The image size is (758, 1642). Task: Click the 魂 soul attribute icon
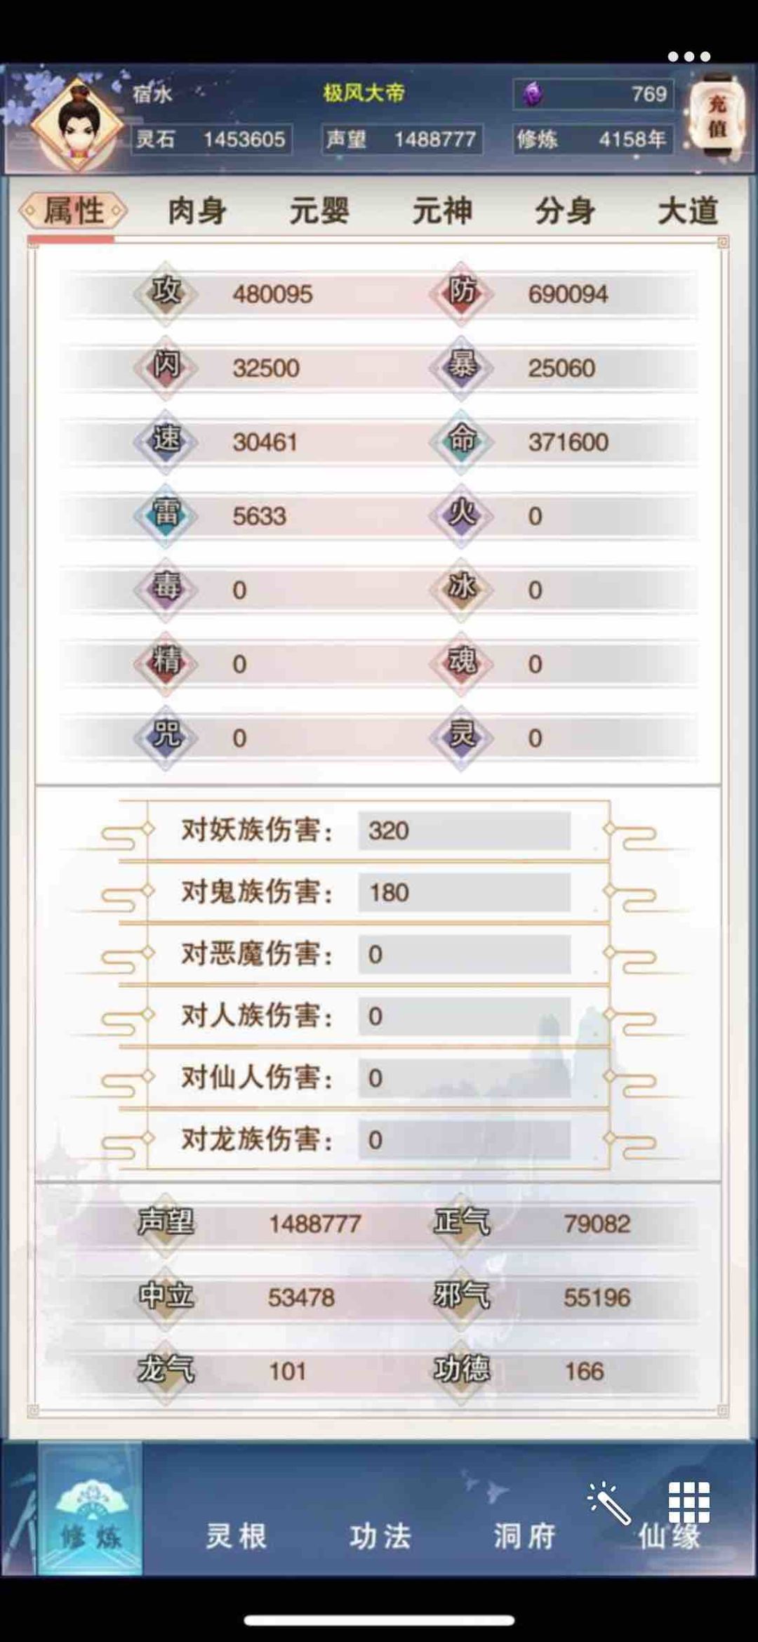(462, 663)
